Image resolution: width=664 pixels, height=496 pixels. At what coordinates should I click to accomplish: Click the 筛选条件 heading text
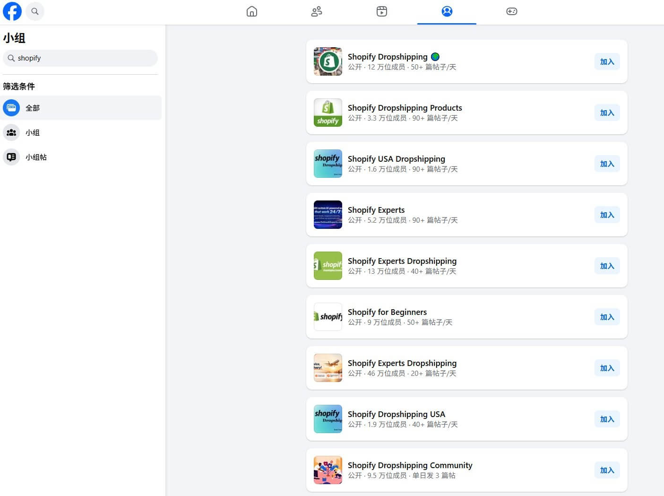pyautogui.click(x=19, y=87)
